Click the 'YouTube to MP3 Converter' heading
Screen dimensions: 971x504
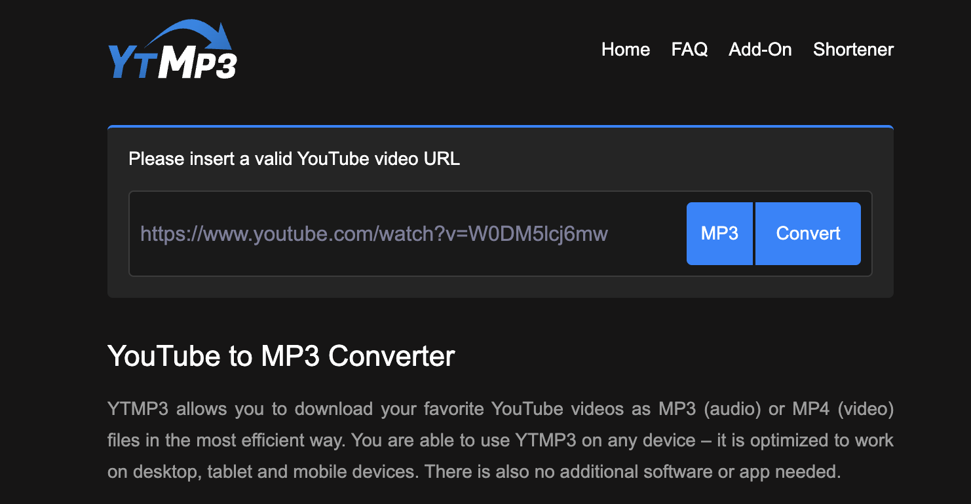pyautogui.click(x=281, y=356)
